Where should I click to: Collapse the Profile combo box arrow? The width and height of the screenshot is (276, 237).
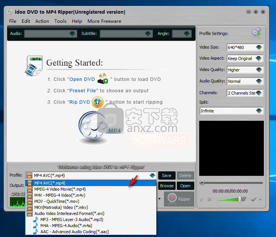152,175
